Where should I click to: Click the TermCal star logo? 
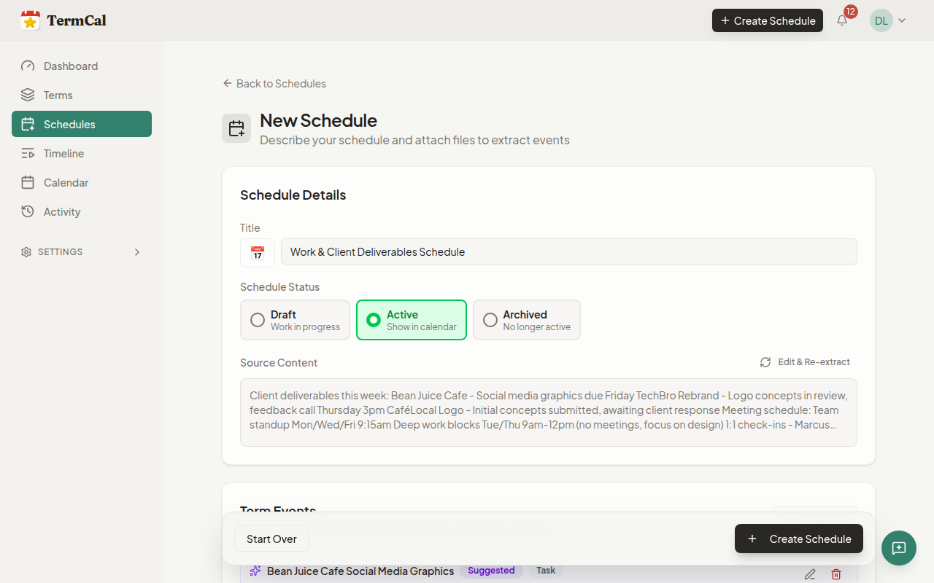[31, 20]
